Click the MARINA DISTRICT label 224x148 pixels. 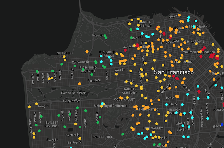coord(145,24)
